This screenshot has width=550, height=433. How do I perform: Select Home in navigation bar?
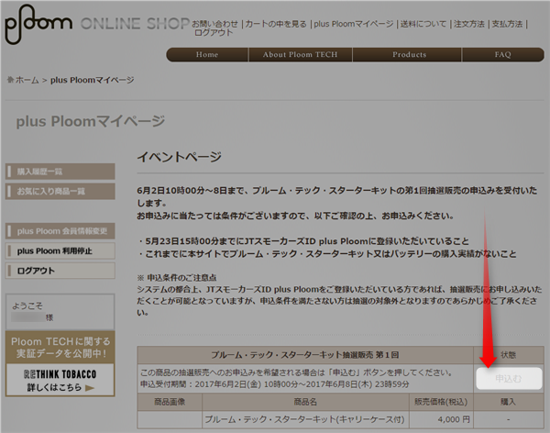(207, 55)
